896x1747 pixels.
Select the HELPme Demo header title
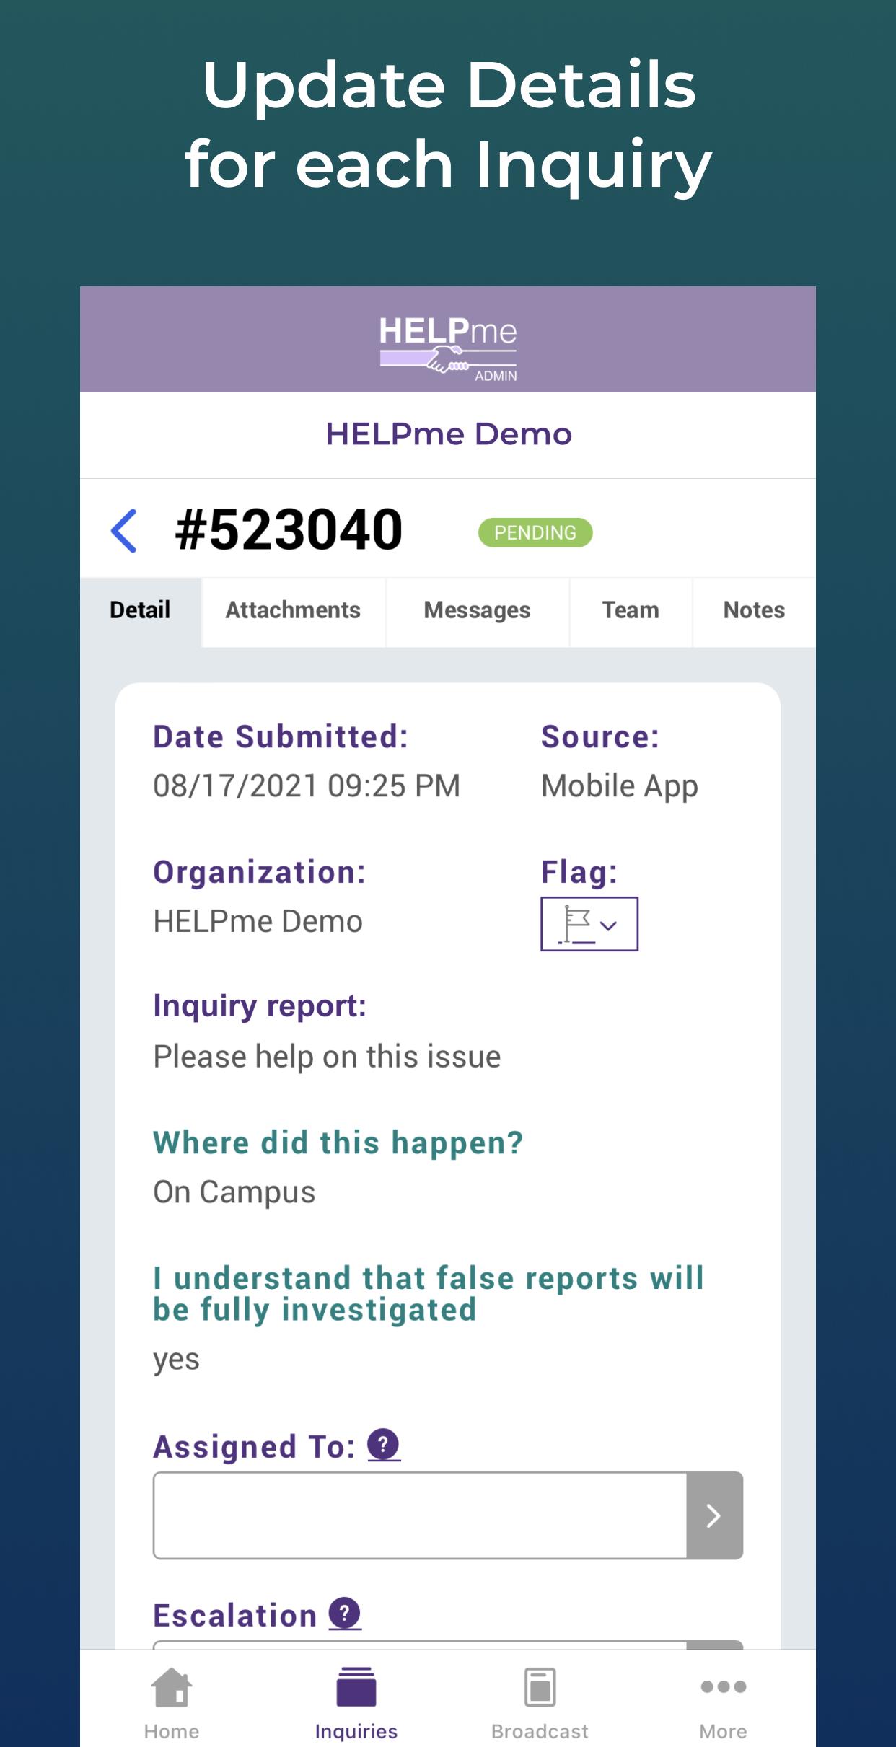[x=448, y=434]
